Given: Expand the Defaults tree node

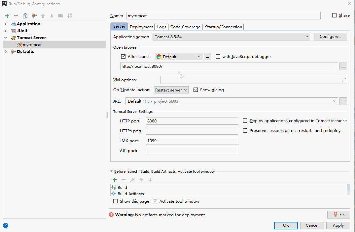Looking at the screenshot, I should coord(6,52).
